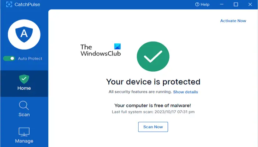Select the Home tab label
The image size is (258, 147).
pos(24,88)
